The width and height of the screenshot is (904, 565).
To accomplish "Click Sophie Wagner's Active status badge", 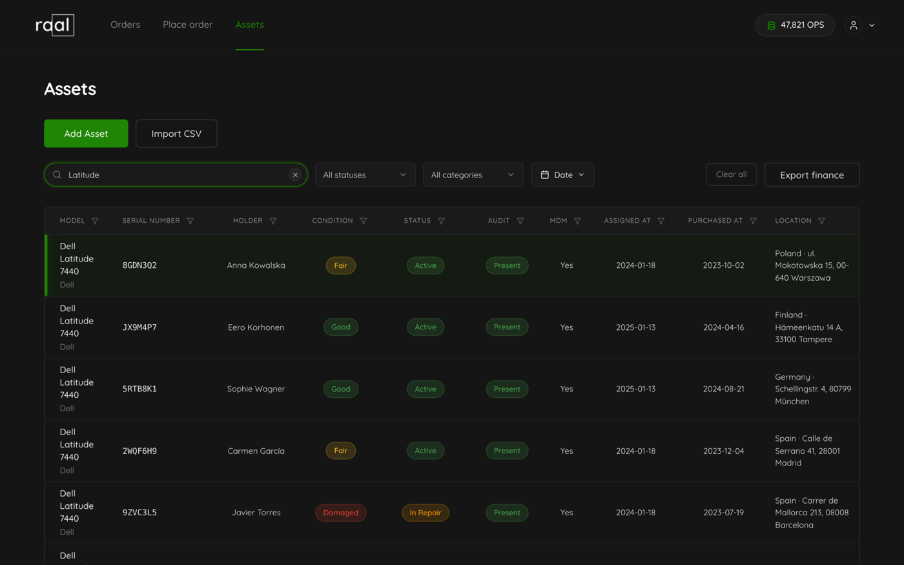I will point(426,389).
